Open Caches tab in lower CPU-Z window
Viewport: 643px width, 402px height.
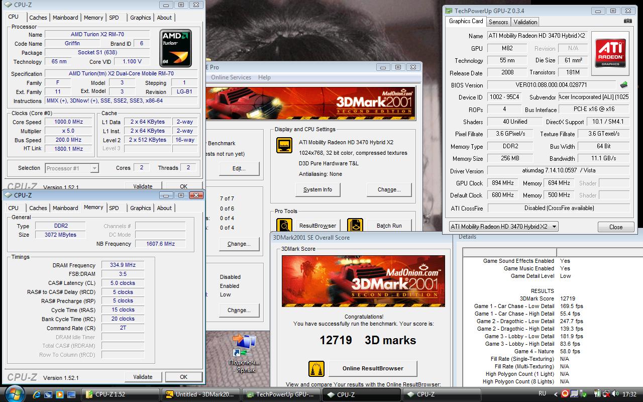click(38, 208)
